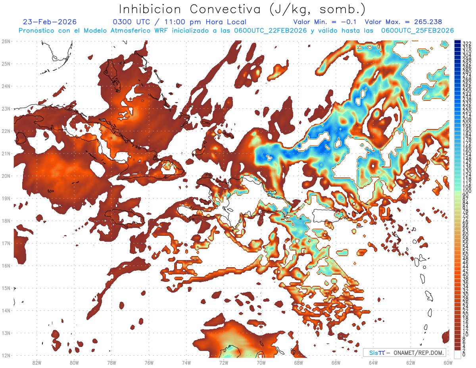The width and height of the screenshot is (476, 368).
Task: Click the 15N latitude label
Action: [6, 288]
